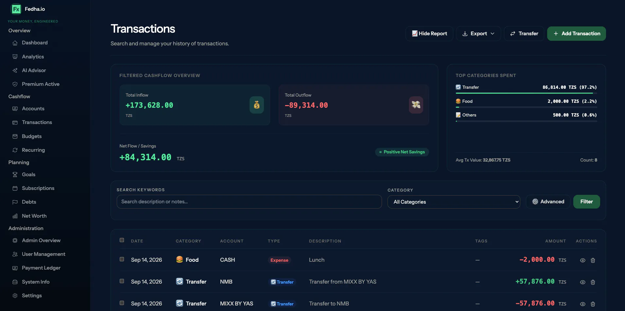Screen dimensions: 625x311
Task: Click the Positive Net Savings badge
Action: click(x=402, y=152)
